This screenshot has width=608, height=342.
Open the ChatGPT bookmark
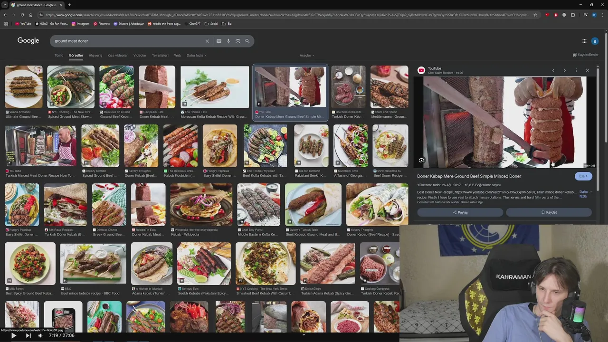pyautogui.click(x=192, y=24)
